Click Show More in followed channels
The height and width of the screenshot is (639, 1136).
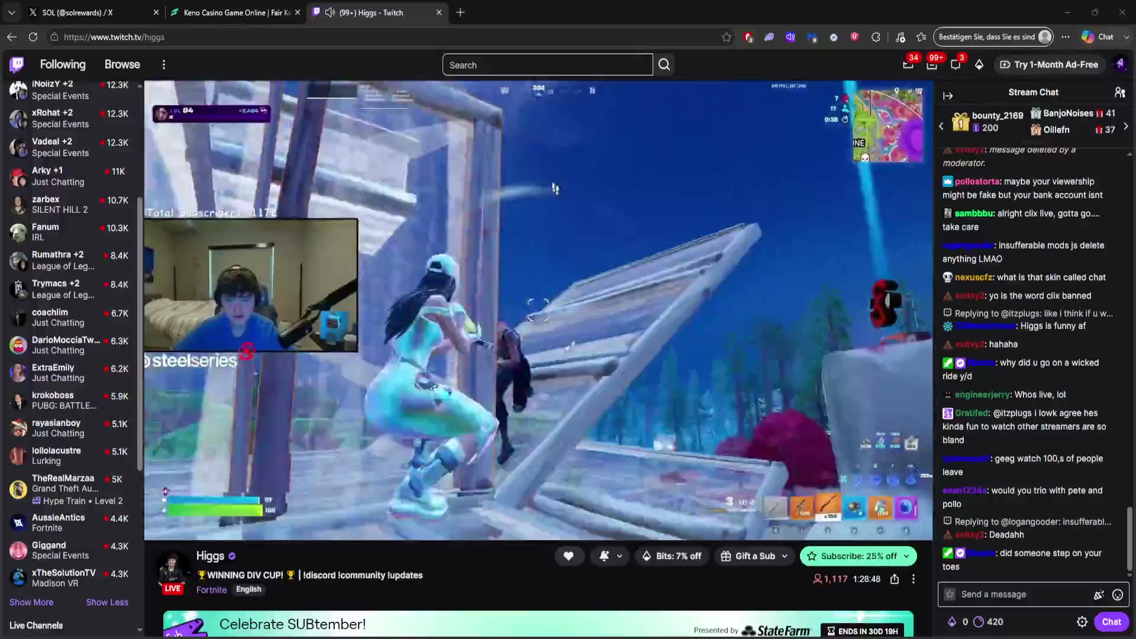click(31, 602)
